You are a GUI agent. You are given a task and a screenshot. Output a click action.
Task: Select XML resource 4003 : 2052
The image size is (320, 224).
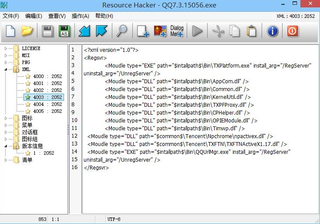pyautogui.click(x=47, y=97)
